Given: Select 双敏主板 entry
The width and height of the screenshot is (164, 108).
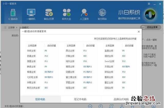Looking at the screenshot, I should (x=70, y=56).
